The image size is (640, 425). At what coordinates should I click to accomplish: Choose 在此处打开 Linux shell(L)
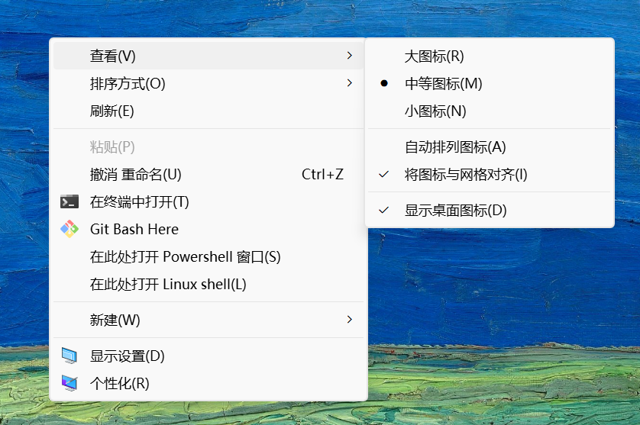tap(208, 285)
